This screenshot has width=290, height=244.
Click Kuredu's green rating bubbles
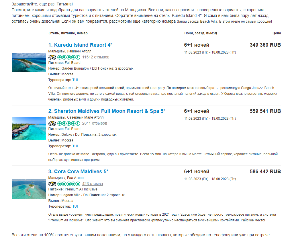point(69,57)
